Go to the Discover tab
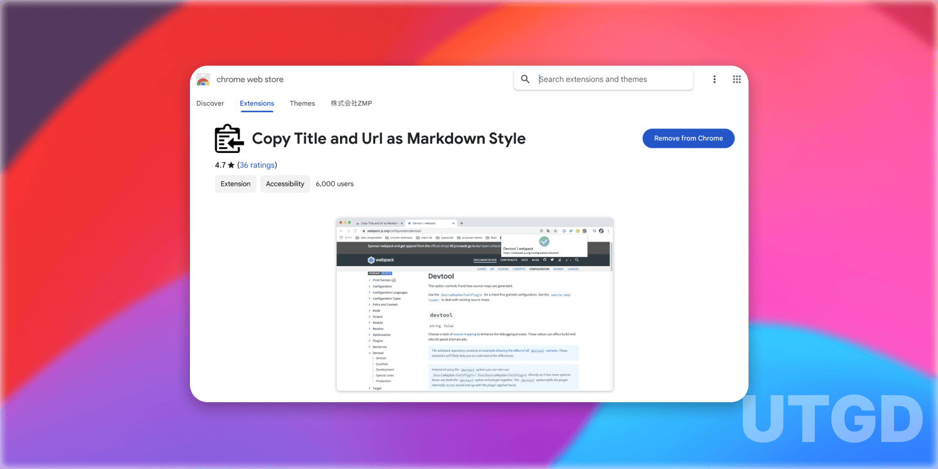The width and height of the screenshot is (938, 469). point(210,103)
